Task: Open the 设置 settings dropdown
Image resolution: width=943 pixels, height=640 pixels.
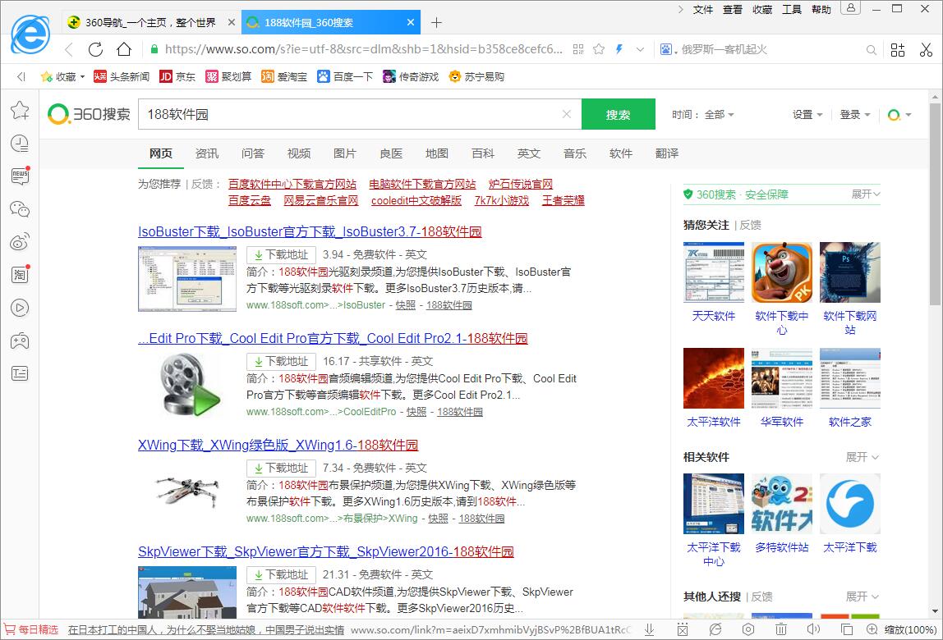Action: pos(807,115)
